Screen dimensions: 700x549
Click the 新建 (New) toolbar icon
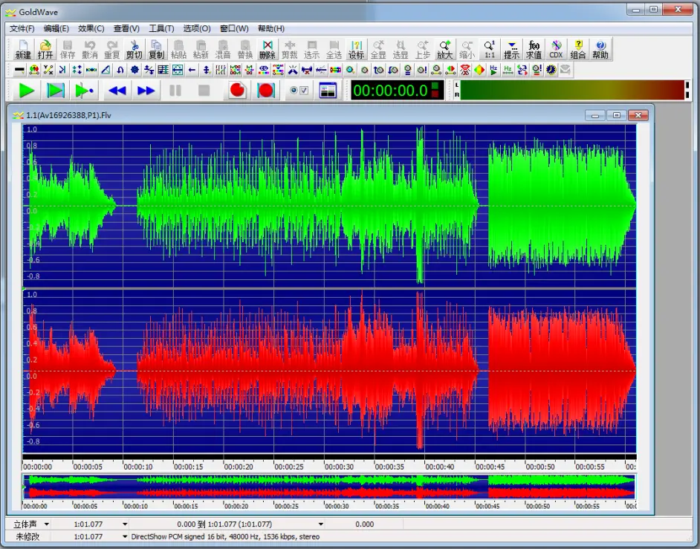click(x=23, y=49)
